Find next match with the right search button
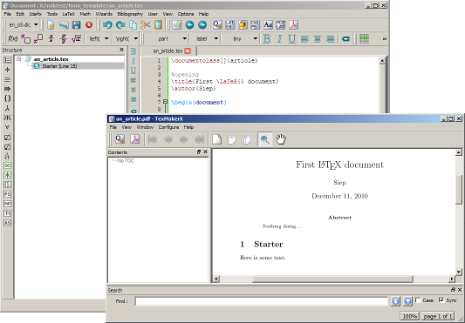Screen dimensions: 465x323 (407, 301)
